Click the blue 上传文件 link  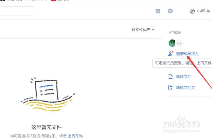75,136
